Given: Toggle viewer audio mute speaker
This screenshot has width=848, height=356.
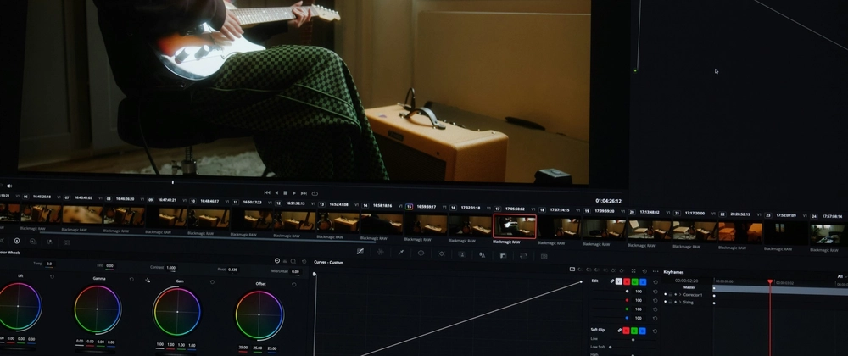Looking at the screenshot, I should [8, 186].
